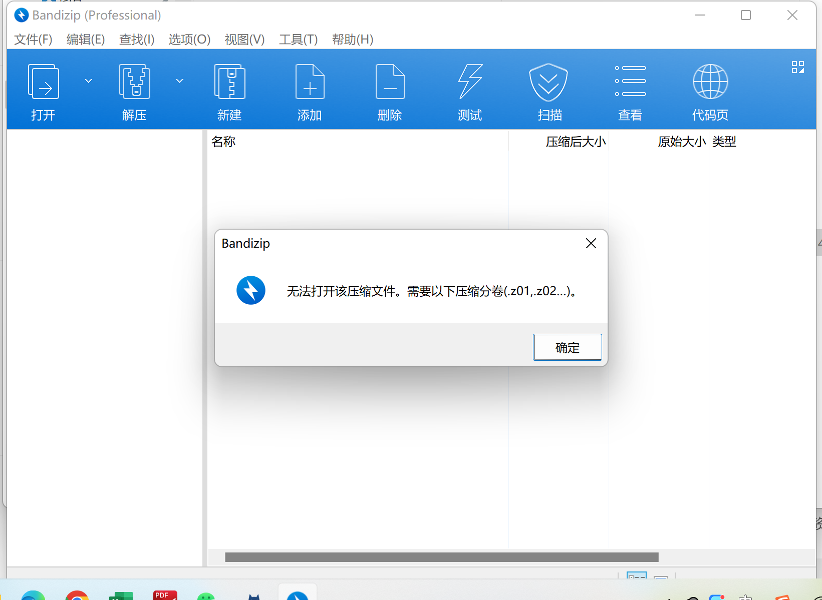Click the 添加 (Add) file icon
This screenshot has width=822, height=600.
310,82
